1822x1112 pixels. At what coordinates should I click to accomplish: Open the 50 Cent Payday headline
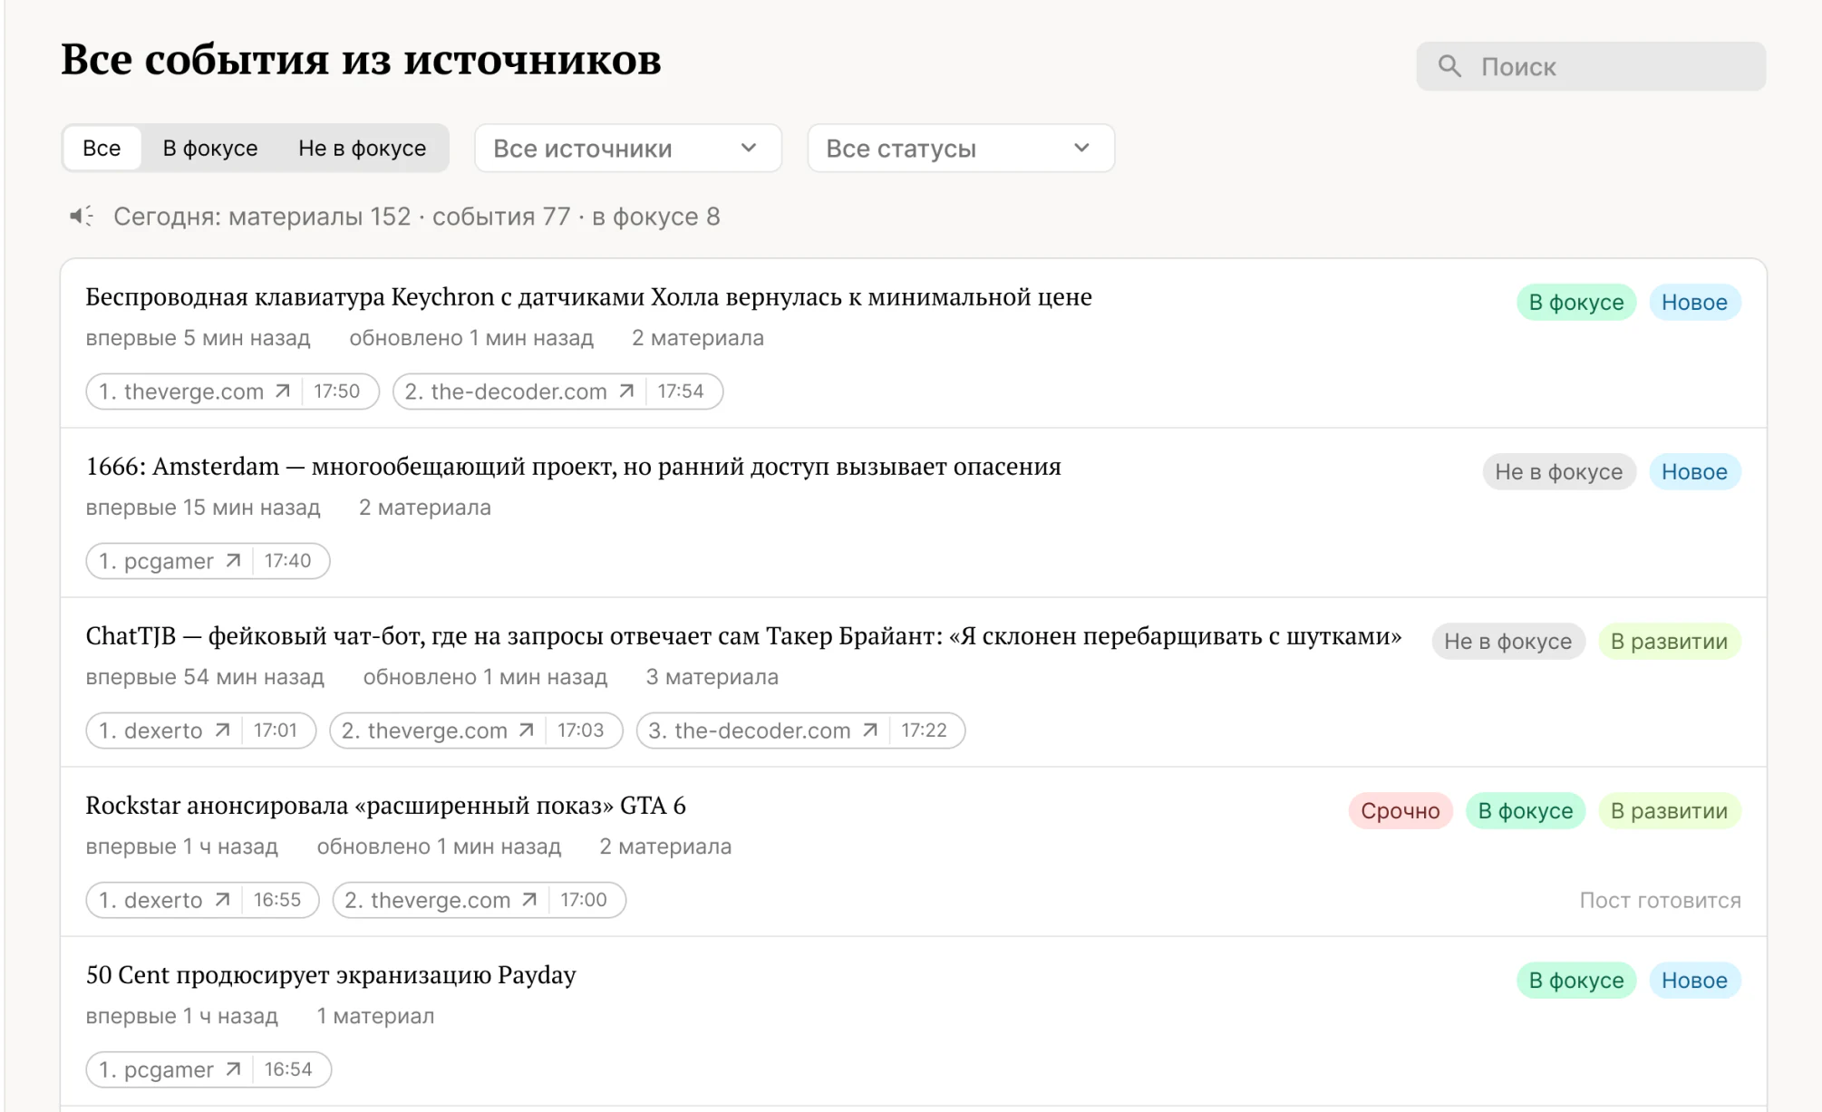331,974
